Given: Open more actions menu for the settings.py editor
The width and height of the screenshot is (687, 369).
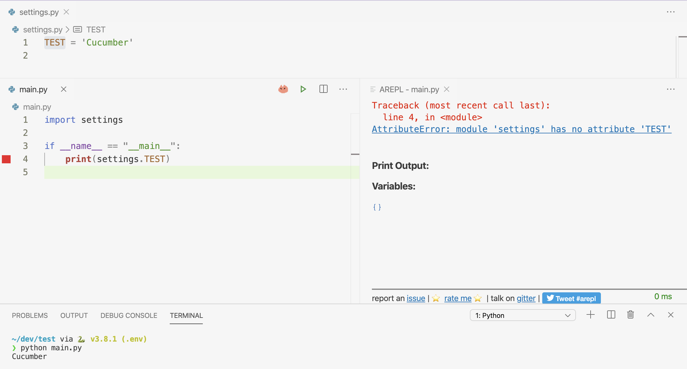Looking at the screenshot, I should [x=670, y=12].
